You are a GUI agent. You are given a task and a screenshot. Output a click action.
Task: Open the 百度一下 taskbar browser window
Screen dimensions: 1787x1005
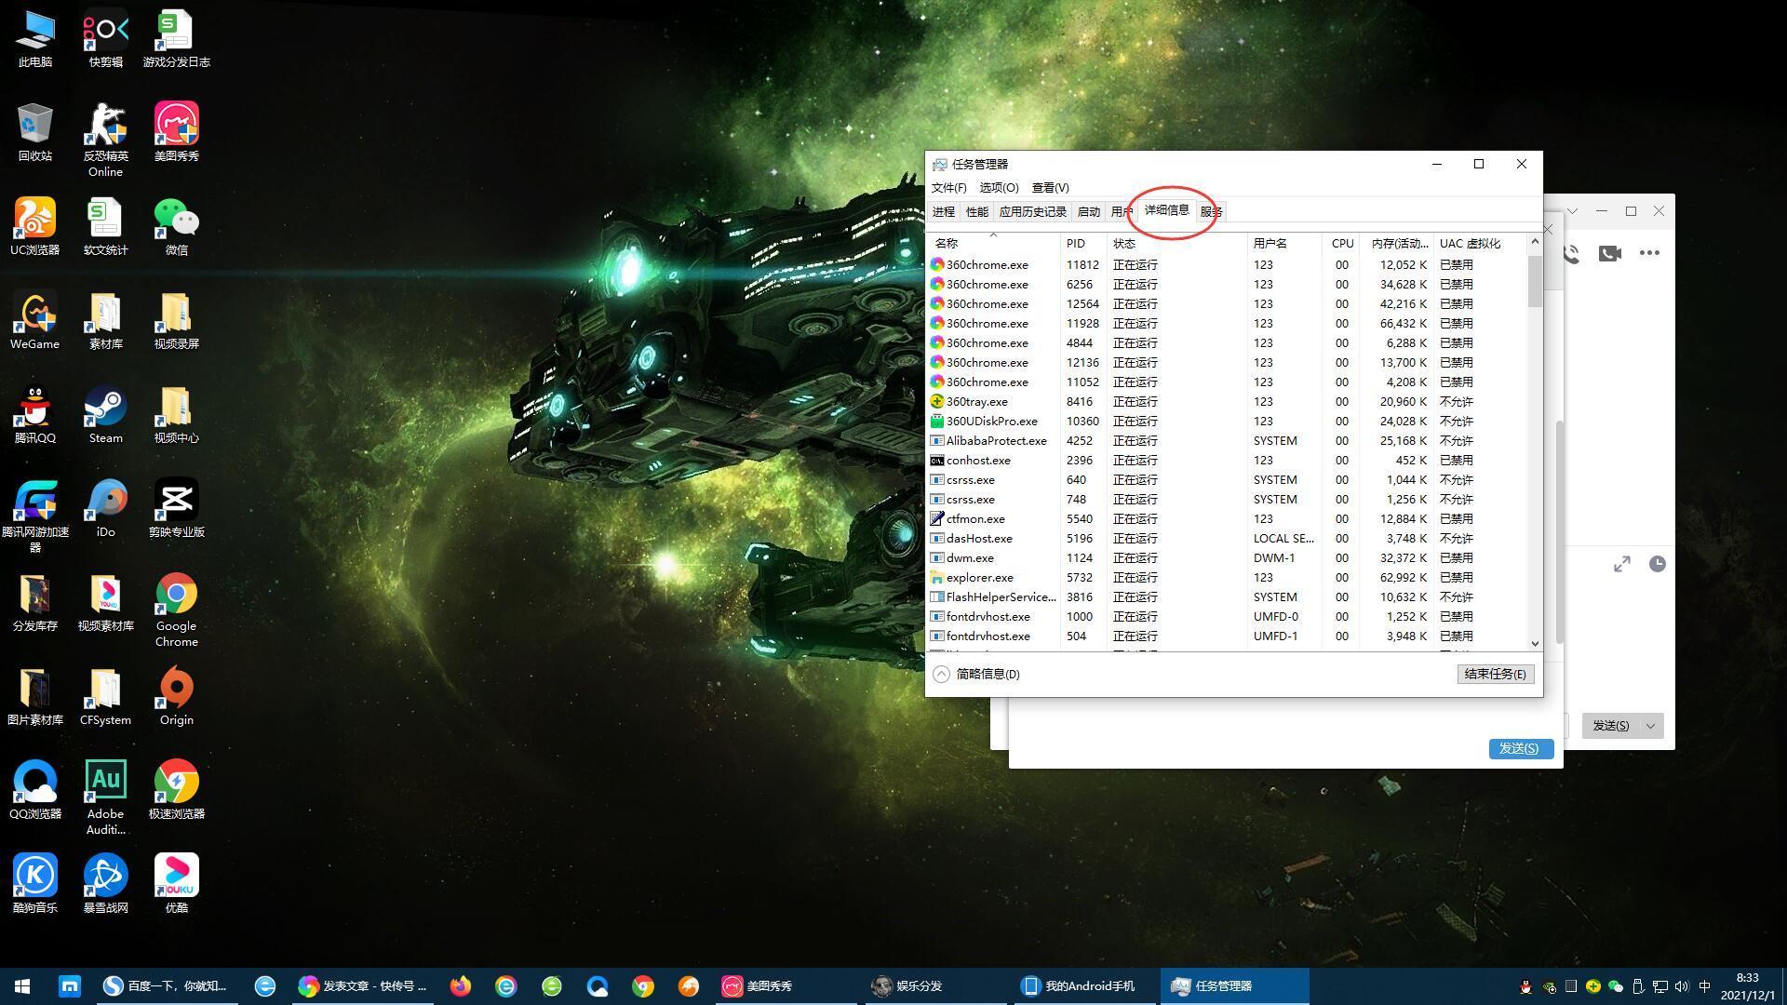click(166, 985)
